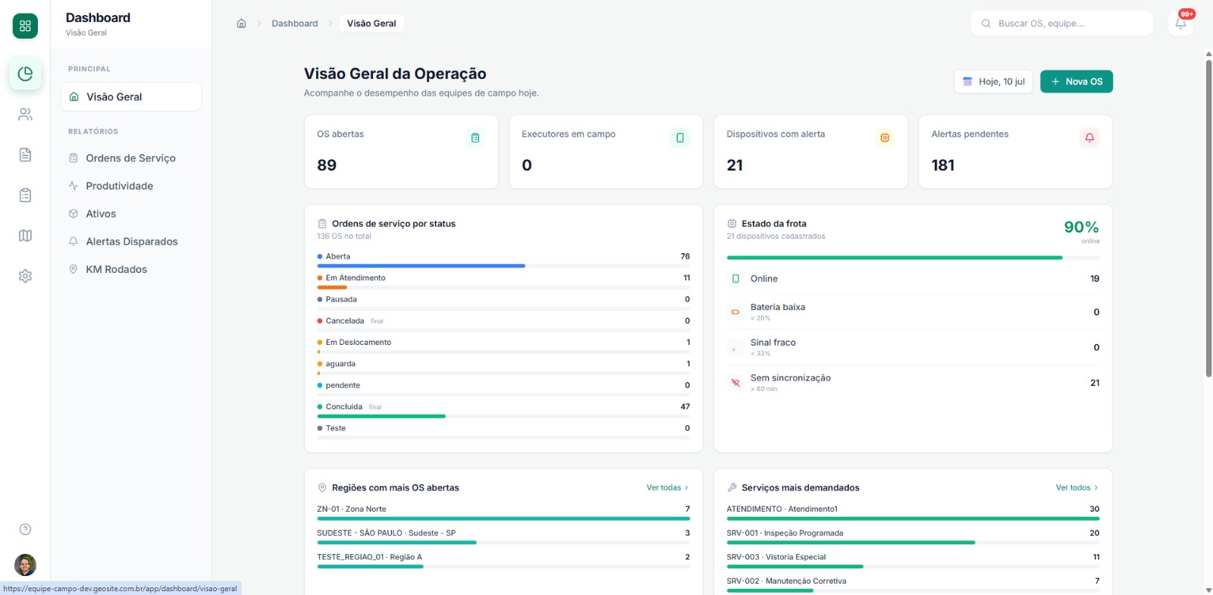Open the clipboard icon in left rail
This screenshot has width=1213, height=595.
25,195
